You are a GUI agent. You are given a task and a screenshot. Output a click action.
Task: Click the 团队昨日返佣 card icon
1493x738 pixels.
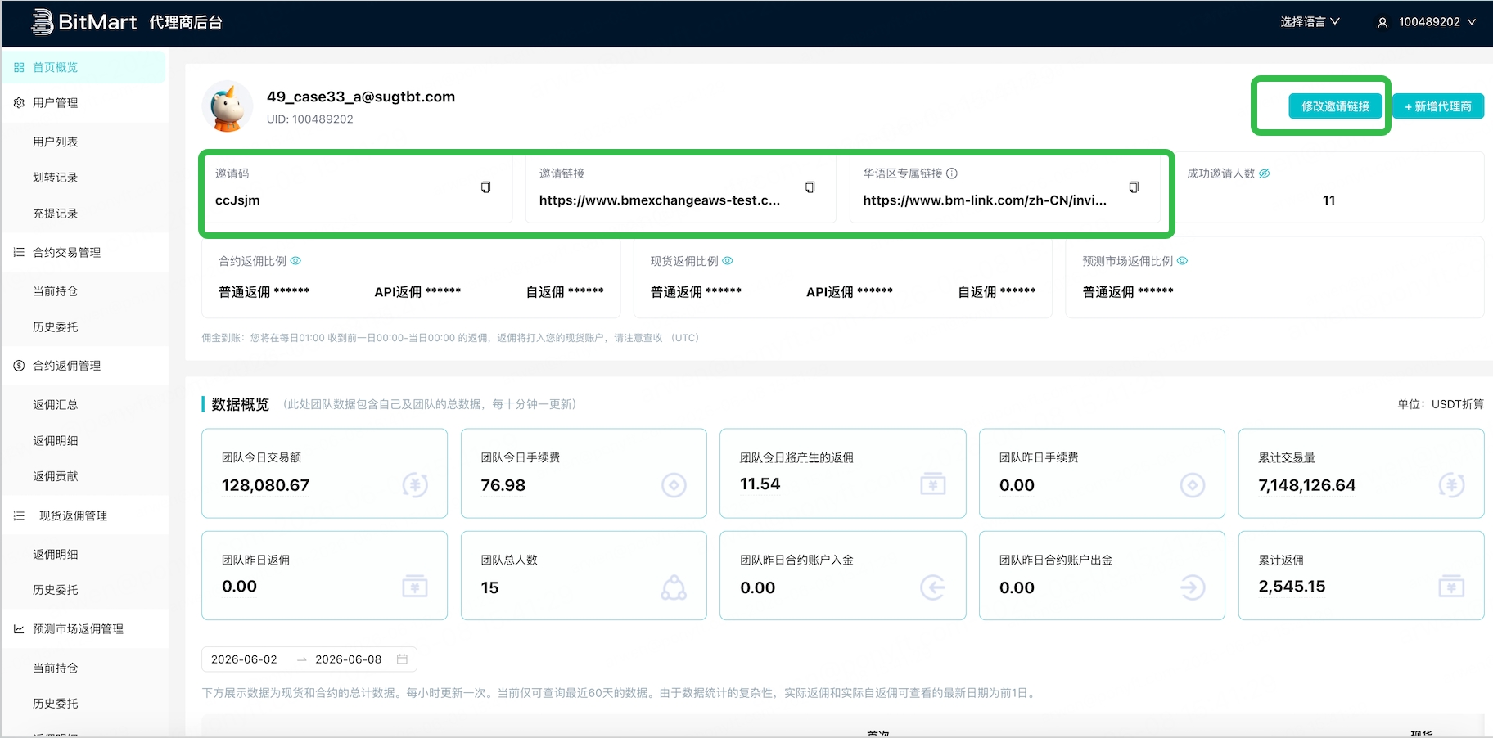click(415, 587)
